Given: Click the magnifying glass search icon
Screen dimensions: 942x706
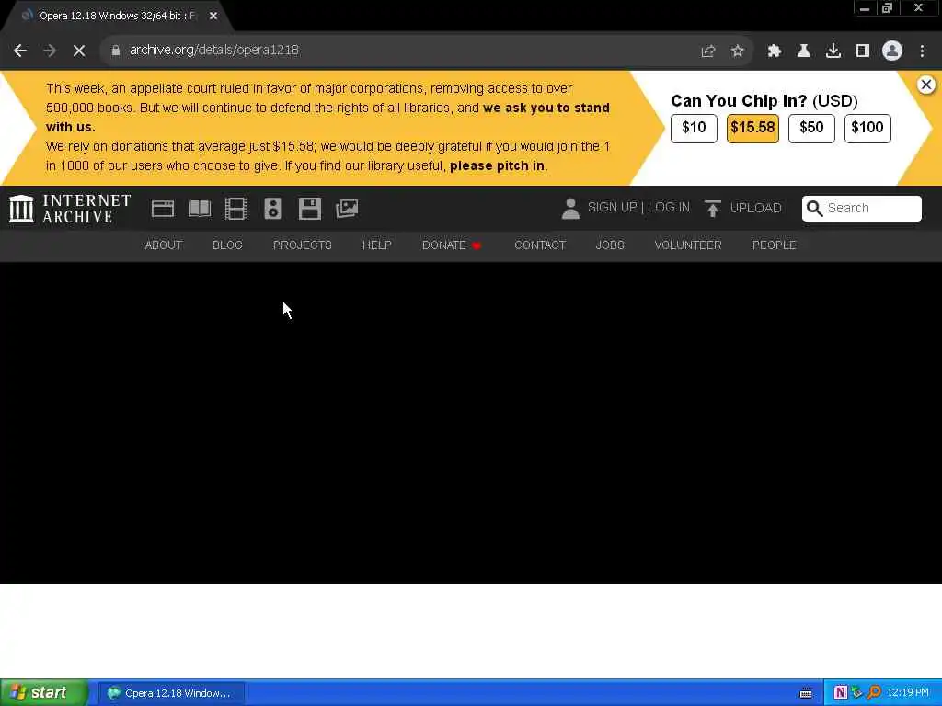Looking at the screenshot, I should 815,209.
